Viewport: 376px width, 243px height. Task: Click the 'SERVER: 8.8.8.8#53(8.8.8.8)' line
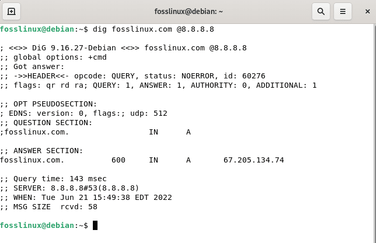pos(69,188)
